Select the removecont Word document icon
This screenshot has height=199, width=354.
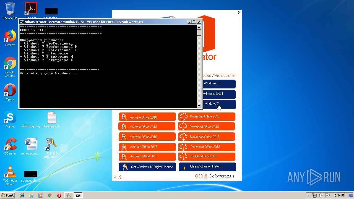[31, 146]
